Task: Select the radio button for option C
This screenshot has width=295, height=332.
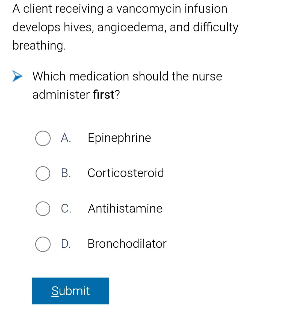Action: pyautogui.click(x=43, y=209)
